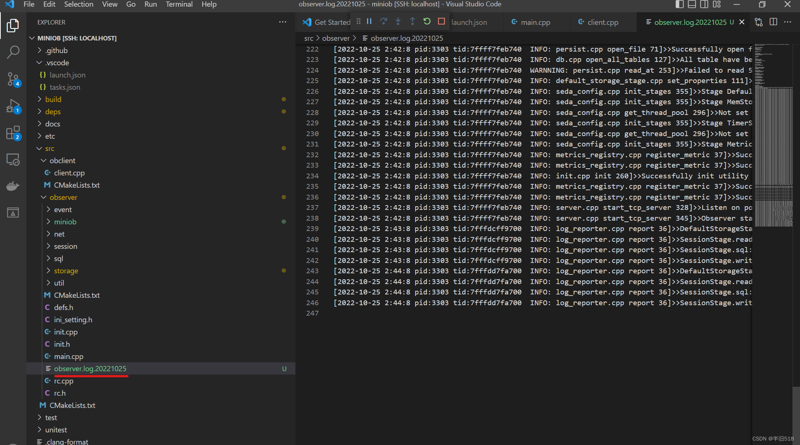Switch to the main.cpp tab
Screen dimensions: 800x445
(535, 22)
